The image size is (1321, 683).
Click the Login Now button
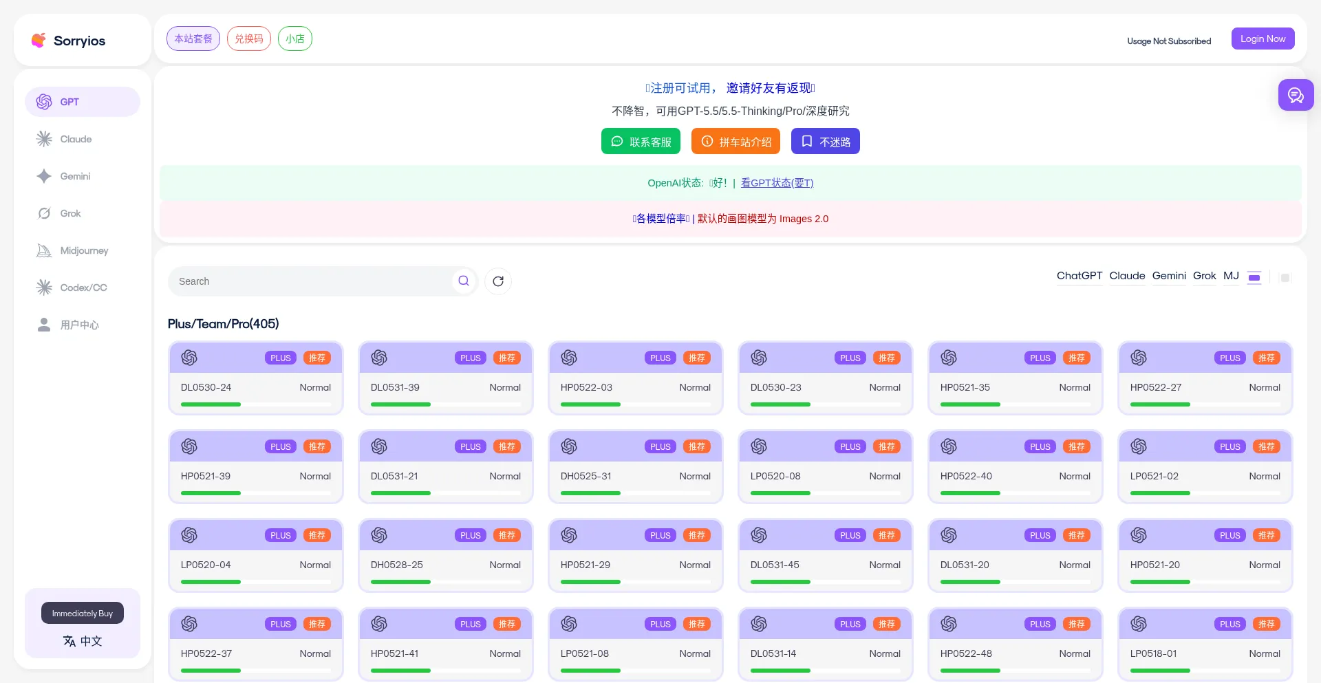pyautogui.click(x=1263, y=39)
